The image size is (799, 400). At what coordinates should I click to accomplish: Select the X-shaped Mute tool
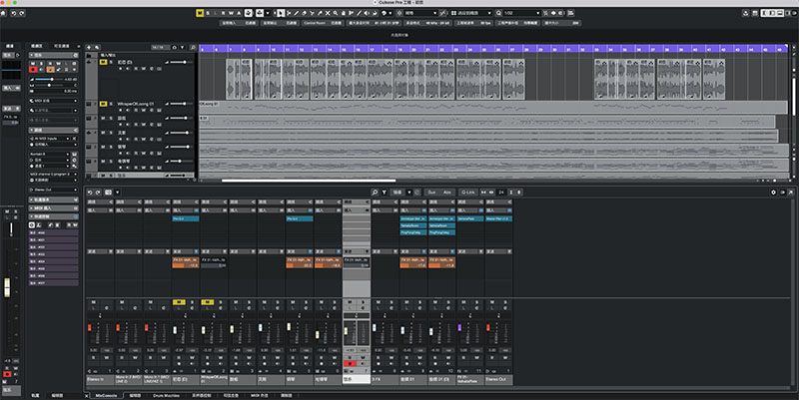click(x=328, y=13)
